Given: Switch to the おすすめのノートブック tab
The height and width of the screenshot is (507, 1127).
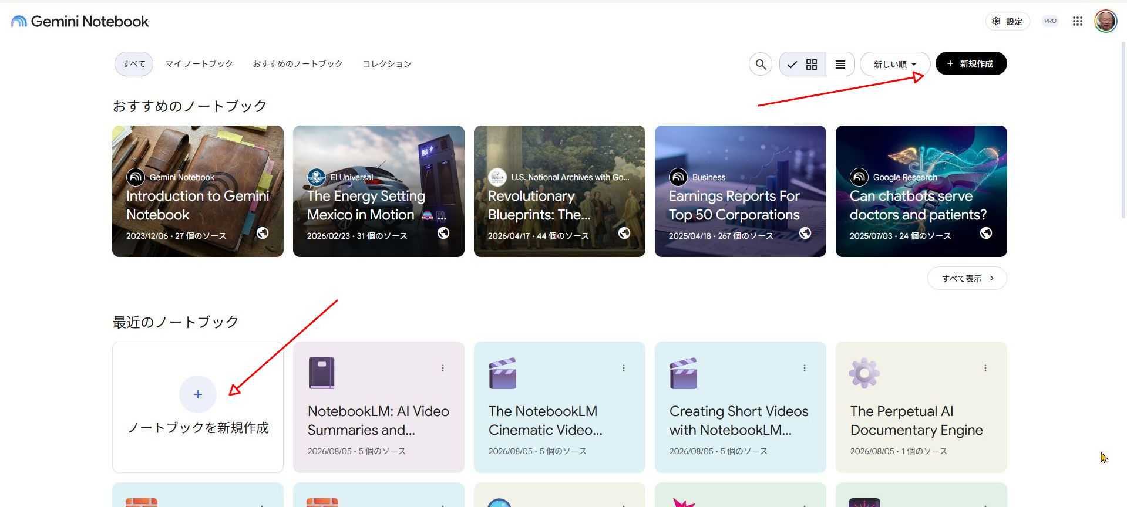Looking at the screenshot, I should [x=298, y=64].
